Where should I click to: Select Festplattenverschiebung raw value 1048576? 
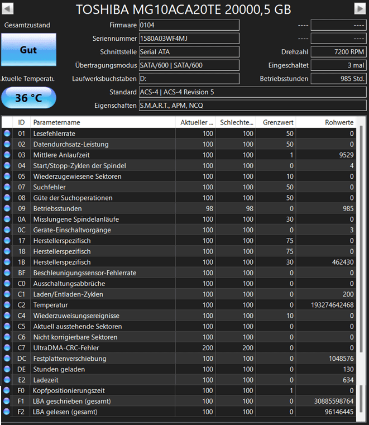tap(341, 359)
